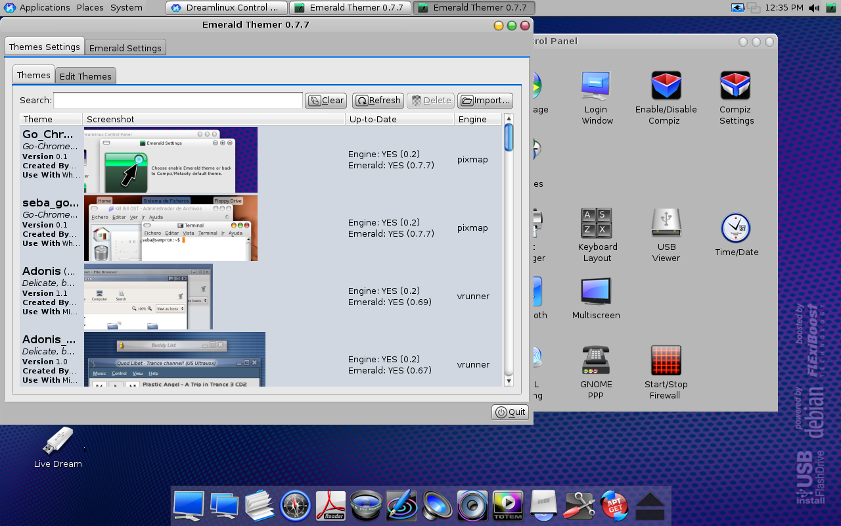Viewport: 841px width, 526px height.
Task: Open Login Window settings
Action: pyautogui.click(x=595, y=84)
